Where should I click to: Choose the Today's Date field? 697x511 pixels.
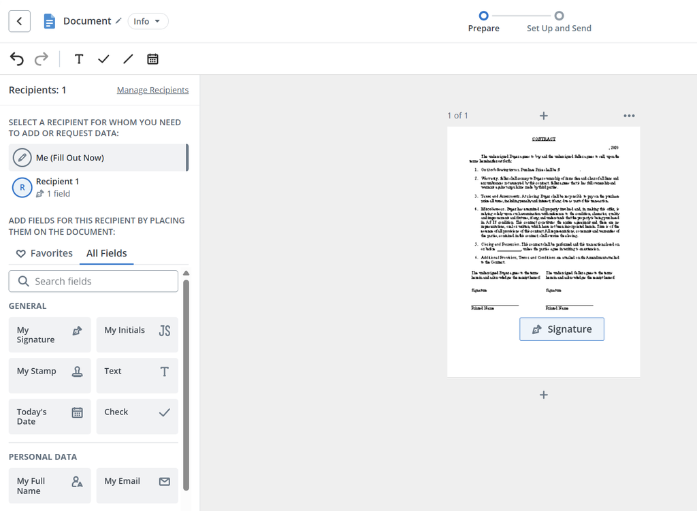coord(50,416)
